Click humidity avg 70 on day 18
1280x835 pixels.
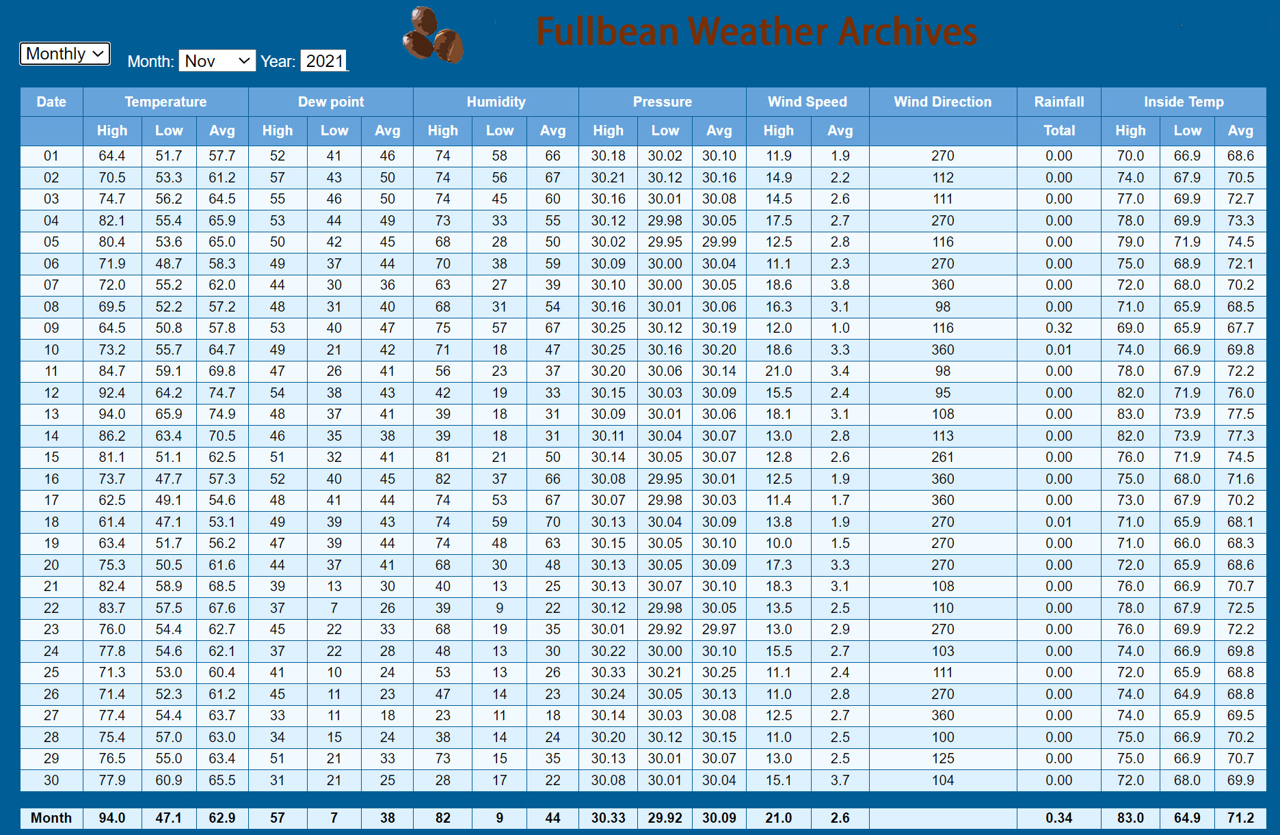[x=552, y=522]
